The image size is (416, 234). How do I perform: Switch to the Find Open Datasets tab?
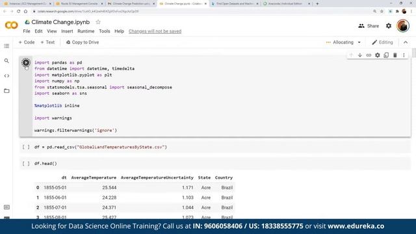pos(235,4)
